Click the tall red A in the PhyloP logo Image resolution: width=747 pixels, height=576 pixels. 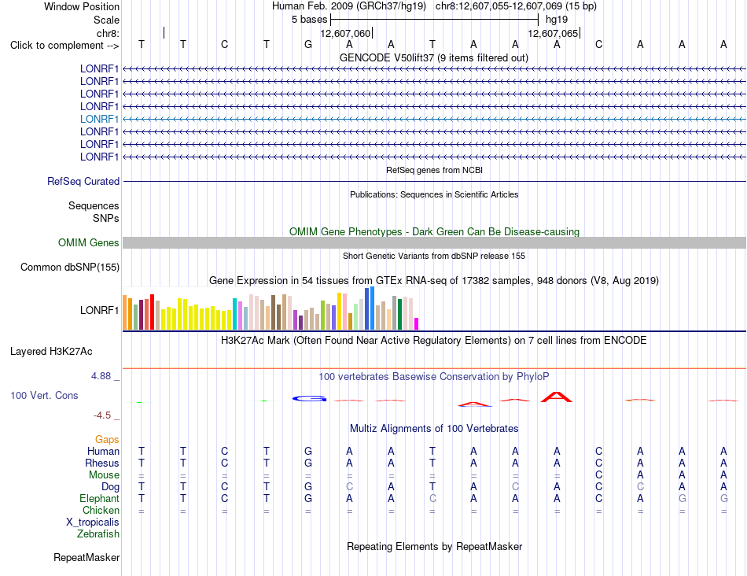557,397
